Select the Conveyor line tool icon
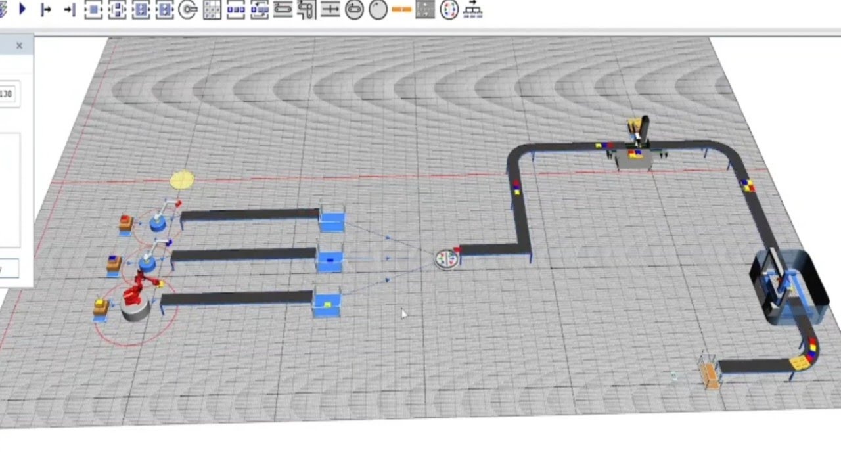This screenshot has height=473, width=841. pos(283,9)
